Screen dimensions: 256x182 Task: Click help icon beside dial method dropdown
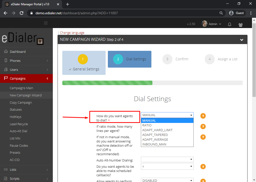click(203, 116)
